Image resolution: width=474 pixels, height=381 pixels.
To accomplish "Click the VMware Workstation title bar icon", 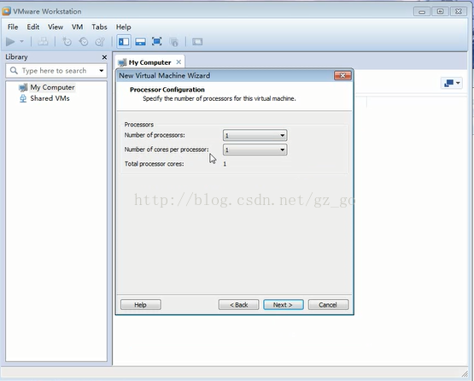I will tap(6, 11).
